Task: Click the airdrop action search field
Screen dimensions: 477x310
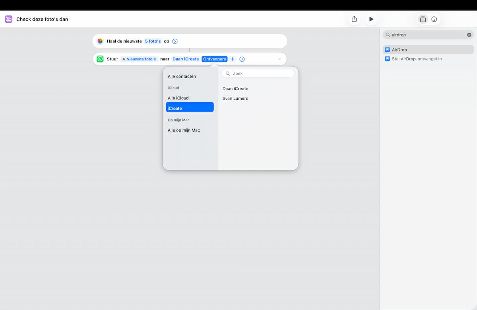Action: point(428,35)
